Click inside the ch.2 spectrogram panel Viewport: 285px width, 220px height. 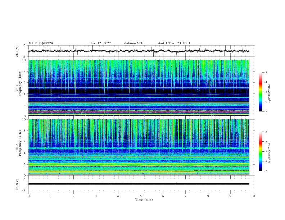139,147
